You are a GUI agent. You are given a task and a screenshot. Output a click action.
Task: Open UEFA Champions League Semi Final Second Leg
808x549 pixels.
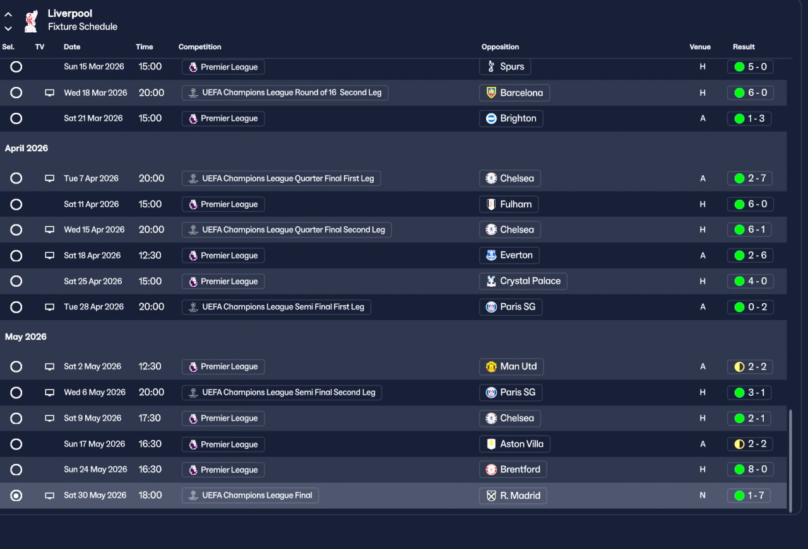pos(282,393)
